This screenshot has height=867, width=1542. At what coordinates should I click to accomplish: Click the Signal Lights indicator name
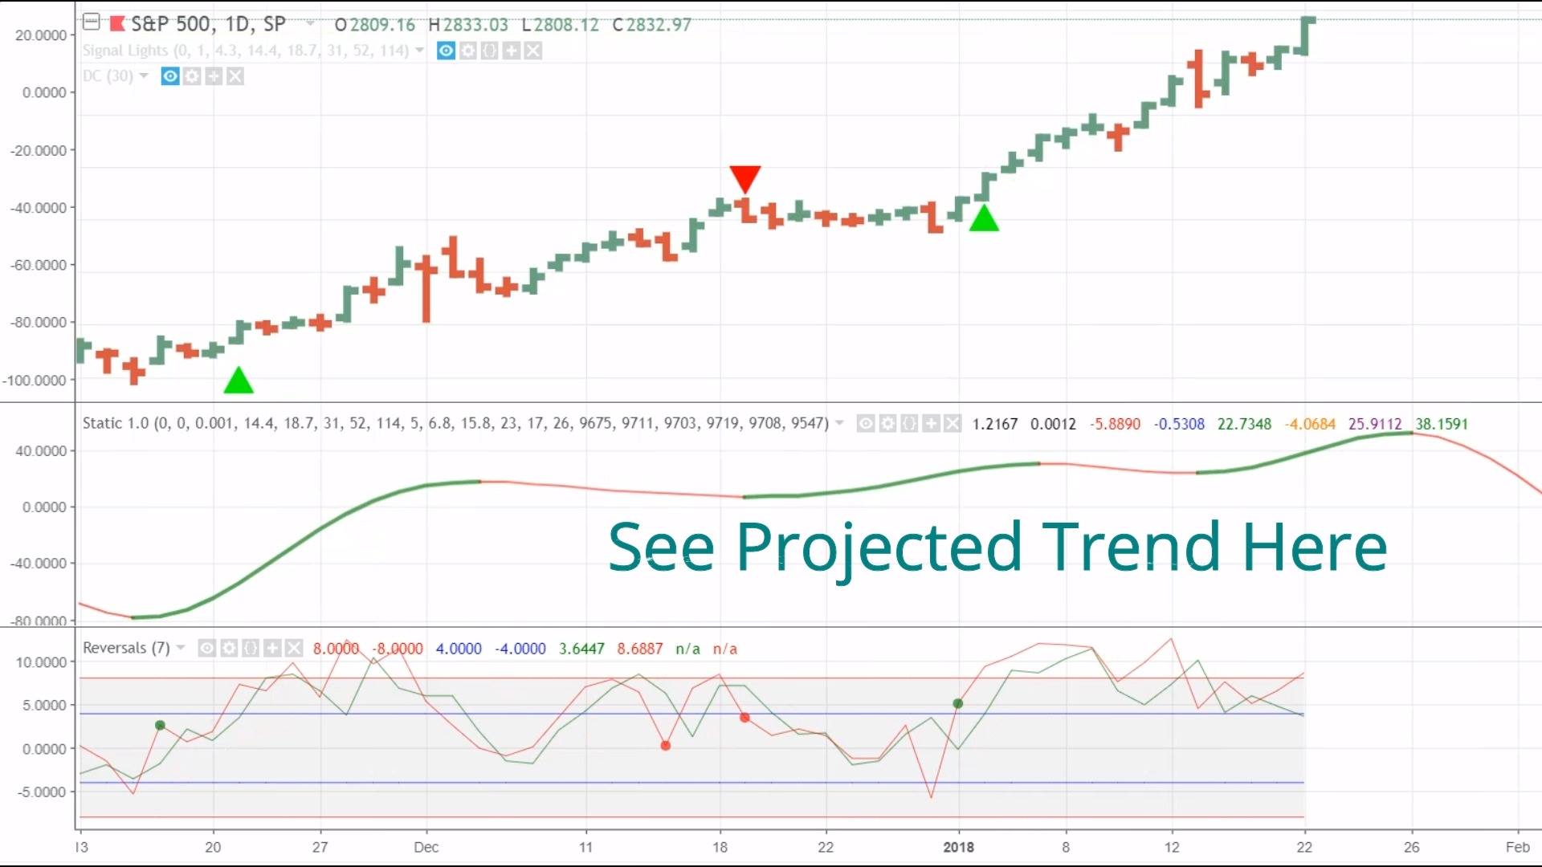click(246, 51)
